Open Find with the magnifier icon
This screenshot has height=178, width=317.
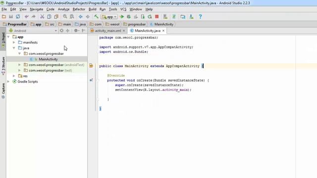[x=65, y=17]
